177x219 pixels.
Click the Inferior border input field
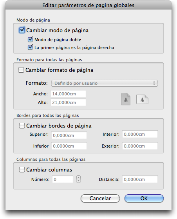[x=69, y=146]
